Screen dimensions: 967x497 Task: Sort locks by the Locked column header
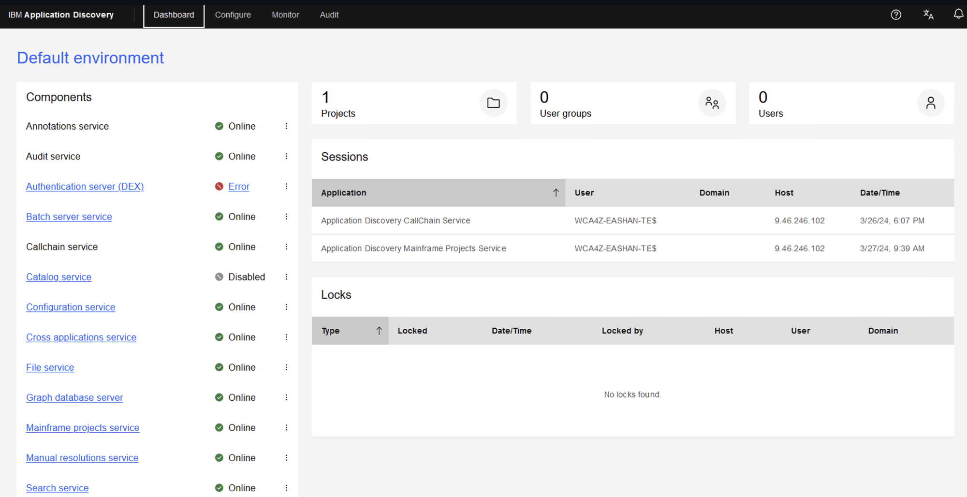coord(412,331)
